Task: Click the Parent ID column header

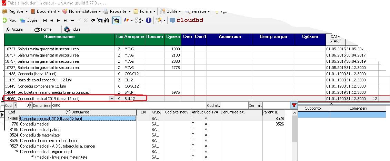Action: pyautogui.click(x=273, y=112)
